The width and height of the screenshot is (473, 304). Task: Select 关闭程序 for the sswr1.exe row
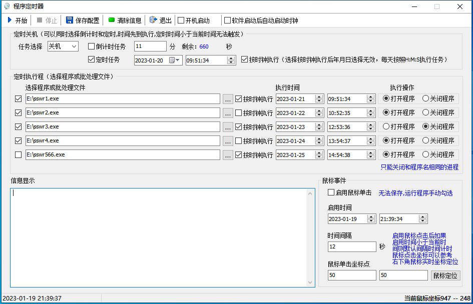pyautogui.click(x=426, y=98)
